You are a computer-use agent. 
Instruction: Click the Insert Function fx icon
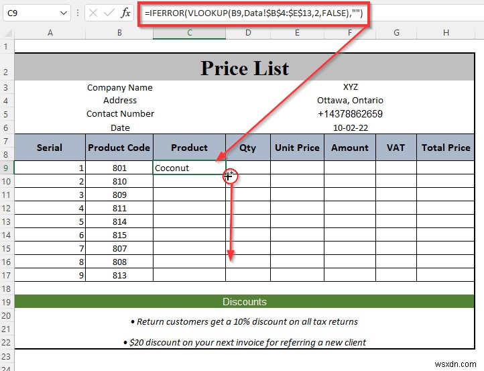click(125, 13)
